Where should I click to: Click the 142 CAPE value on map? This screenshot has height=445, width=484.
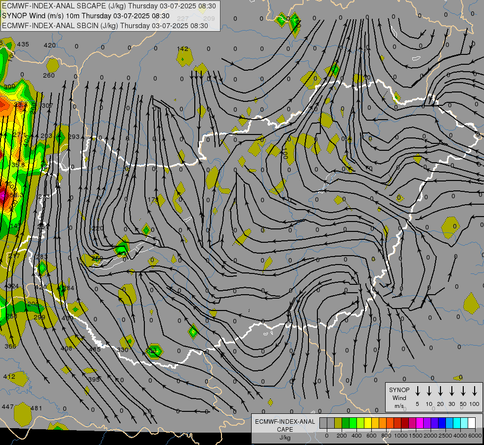tap(182, 48)
